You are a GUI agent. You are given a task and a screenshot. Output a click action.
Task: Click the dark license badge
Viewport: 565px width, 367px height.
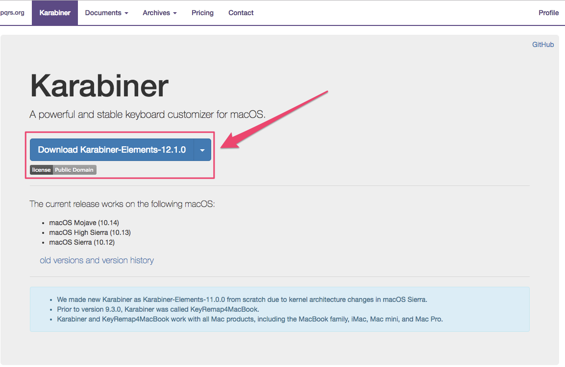(41, 170)
